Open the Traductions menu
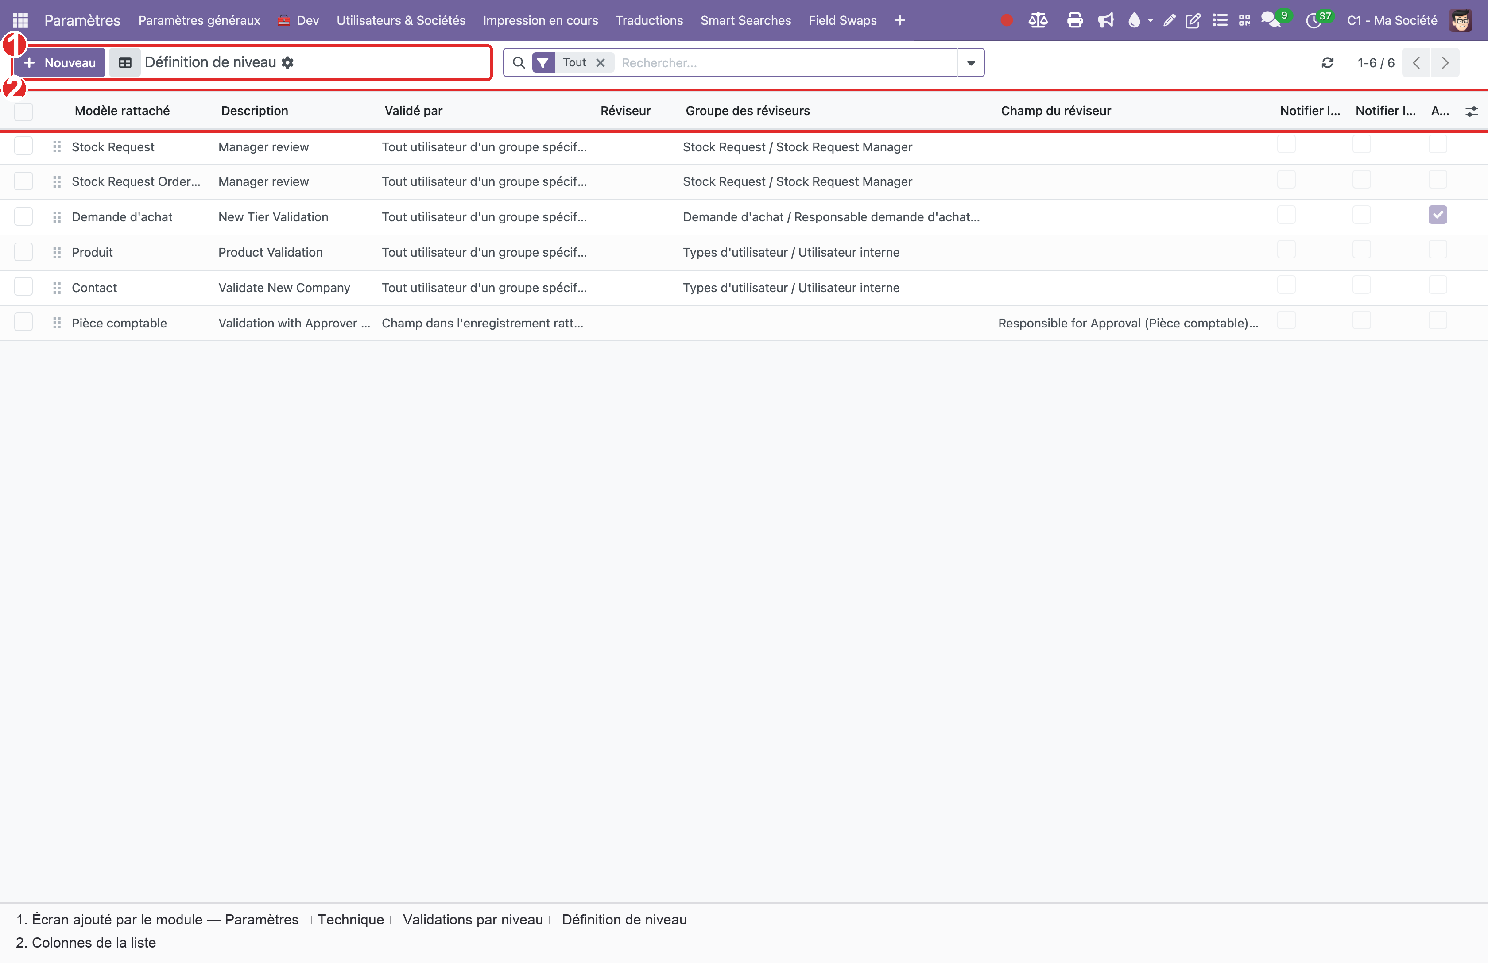The image size is (1488, 963). tap(649, 20)
